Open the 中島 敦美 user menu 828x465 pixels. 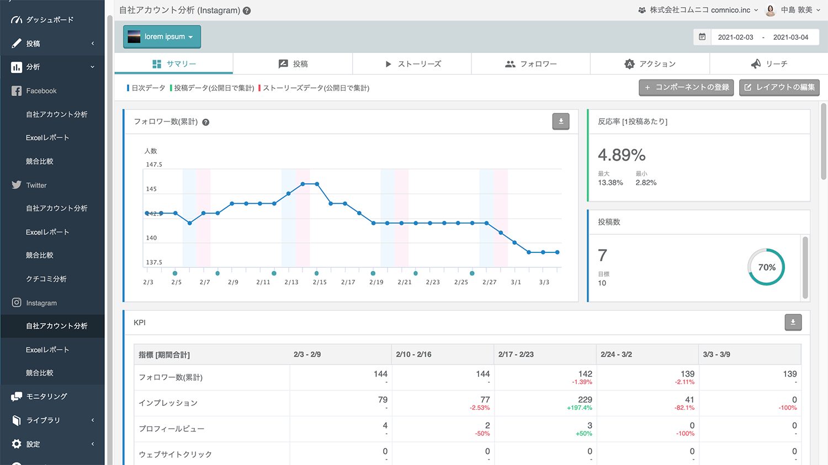pyautogui.click(x=793, y=10)
